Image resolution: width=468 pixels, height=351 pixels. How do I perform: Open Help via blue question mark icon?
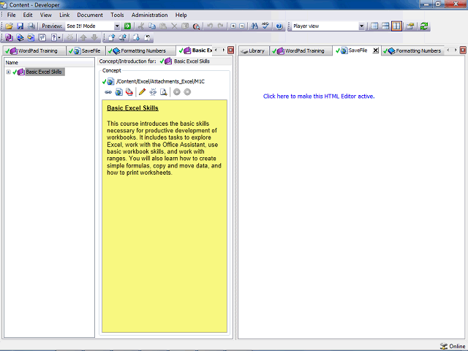[x=279, y=26]
